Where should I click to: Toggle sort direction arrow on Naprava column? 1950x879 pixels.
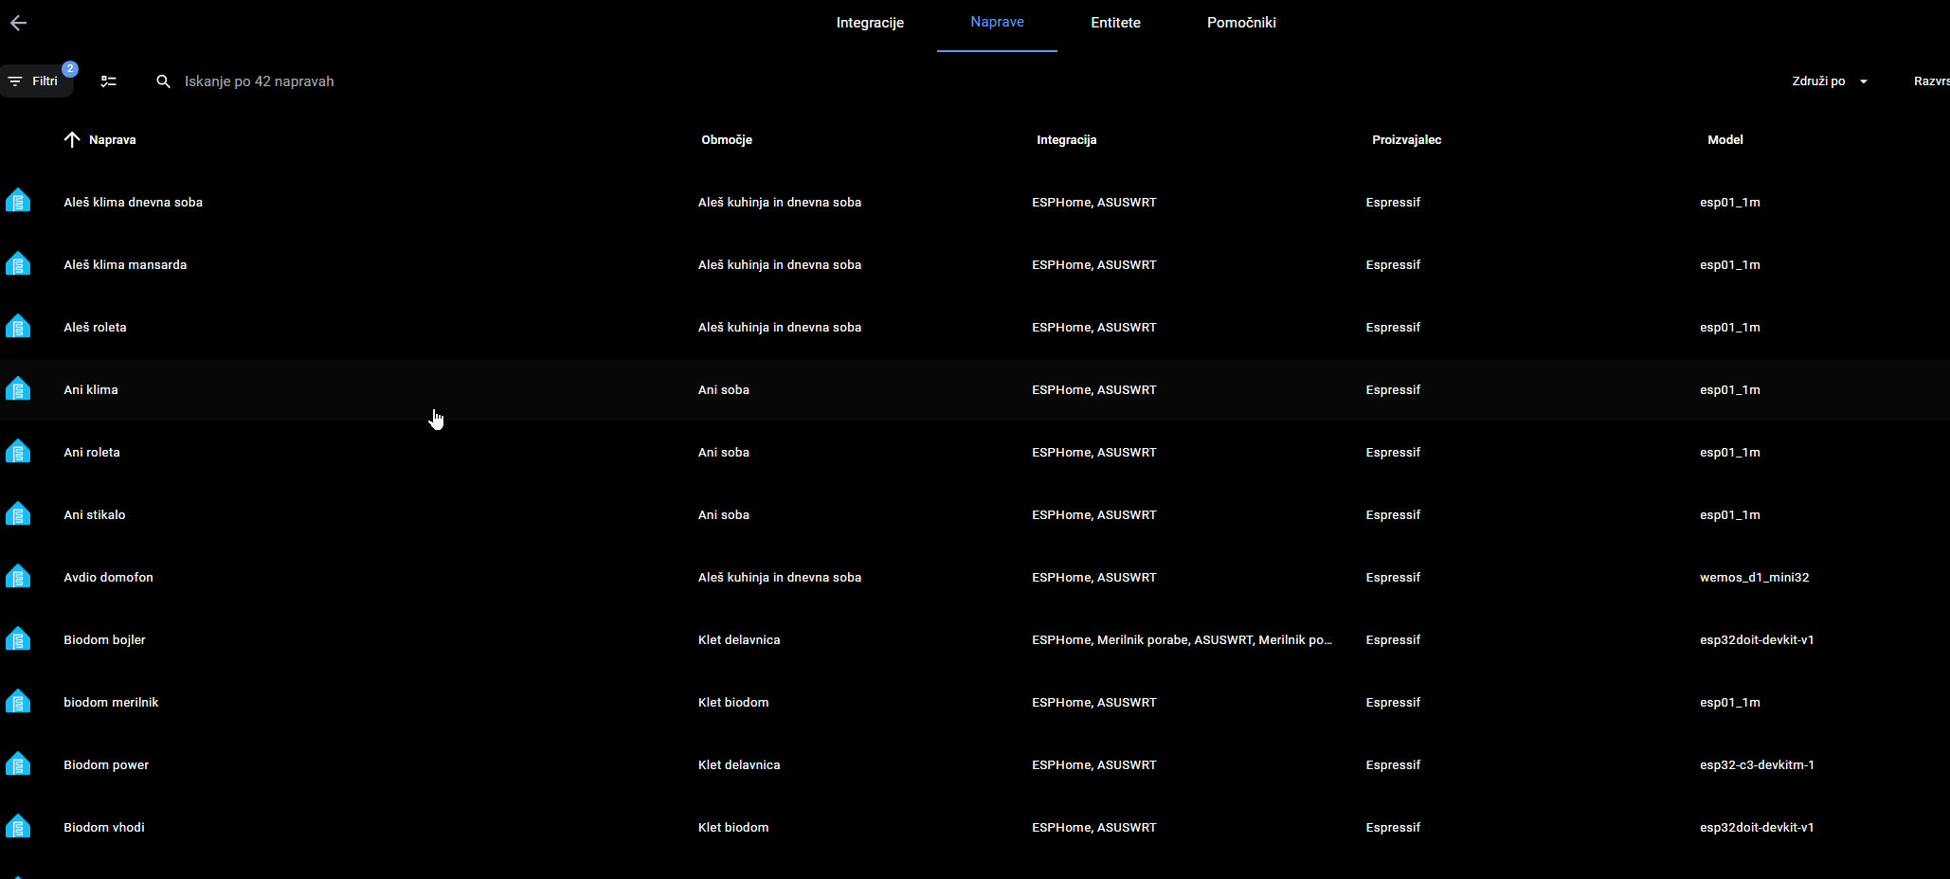coord(72,140)
